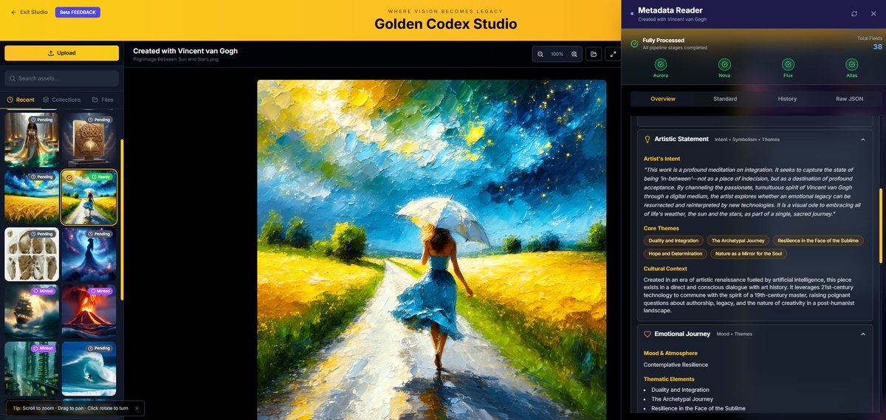Click the Exit Studio back arrow
The image size is (886, 420).
point(13,13)
